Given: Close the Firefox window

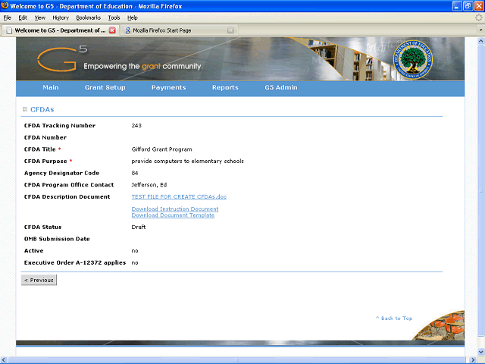Looking at the screenshot, I should 479,6.
